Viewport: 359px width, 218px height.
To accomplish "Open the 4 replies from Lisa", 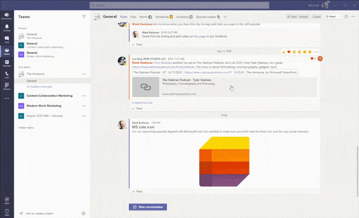I will point(142,102).
